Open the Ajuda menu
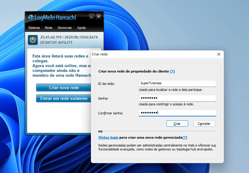249x173 pixels. click(81, 28)
